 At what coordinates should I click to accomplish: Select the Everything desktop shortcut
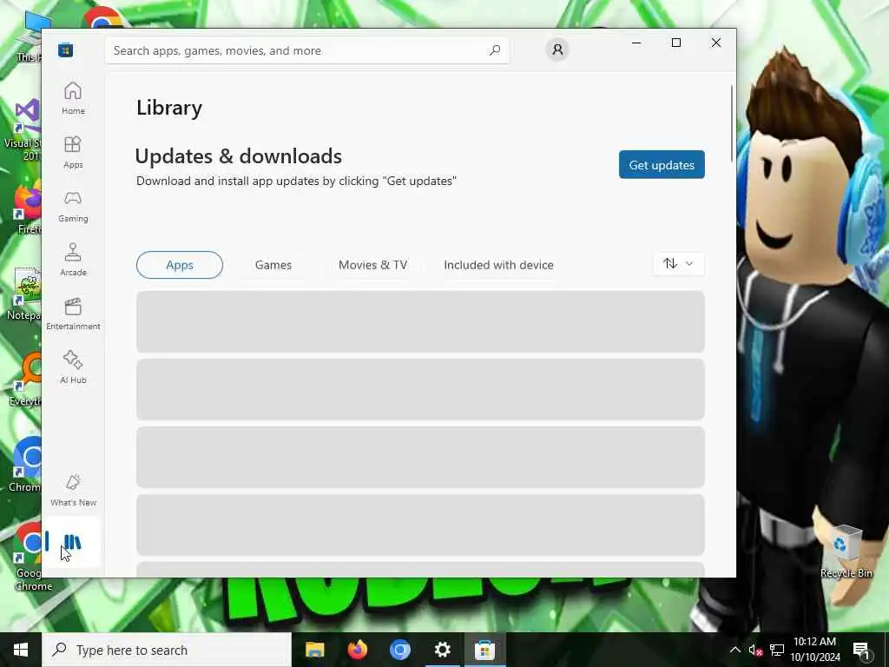25,379
